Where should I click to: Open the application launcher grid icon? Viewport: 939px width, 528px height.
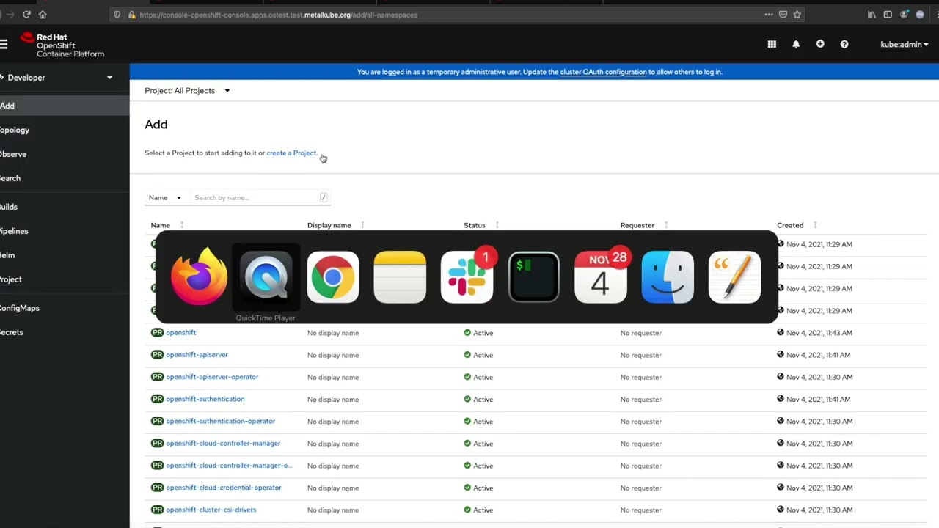pos(772,44)
